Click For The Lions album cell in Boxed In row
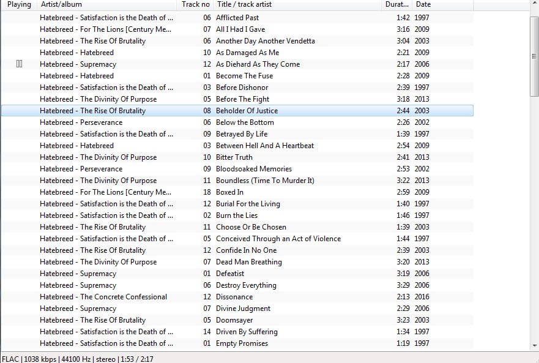Screen dimensions: 539x363 pyautogui.click(x=105, y=192)
